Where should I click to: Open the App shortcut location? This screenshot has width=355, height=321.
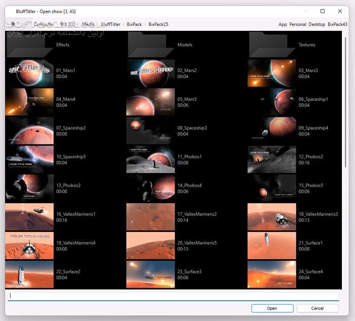click(282, 24)
